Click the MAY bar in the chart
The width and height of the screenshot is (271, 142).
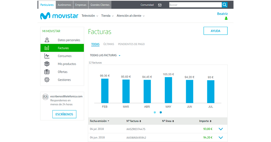pyautogui.click(x=168, y=90)
